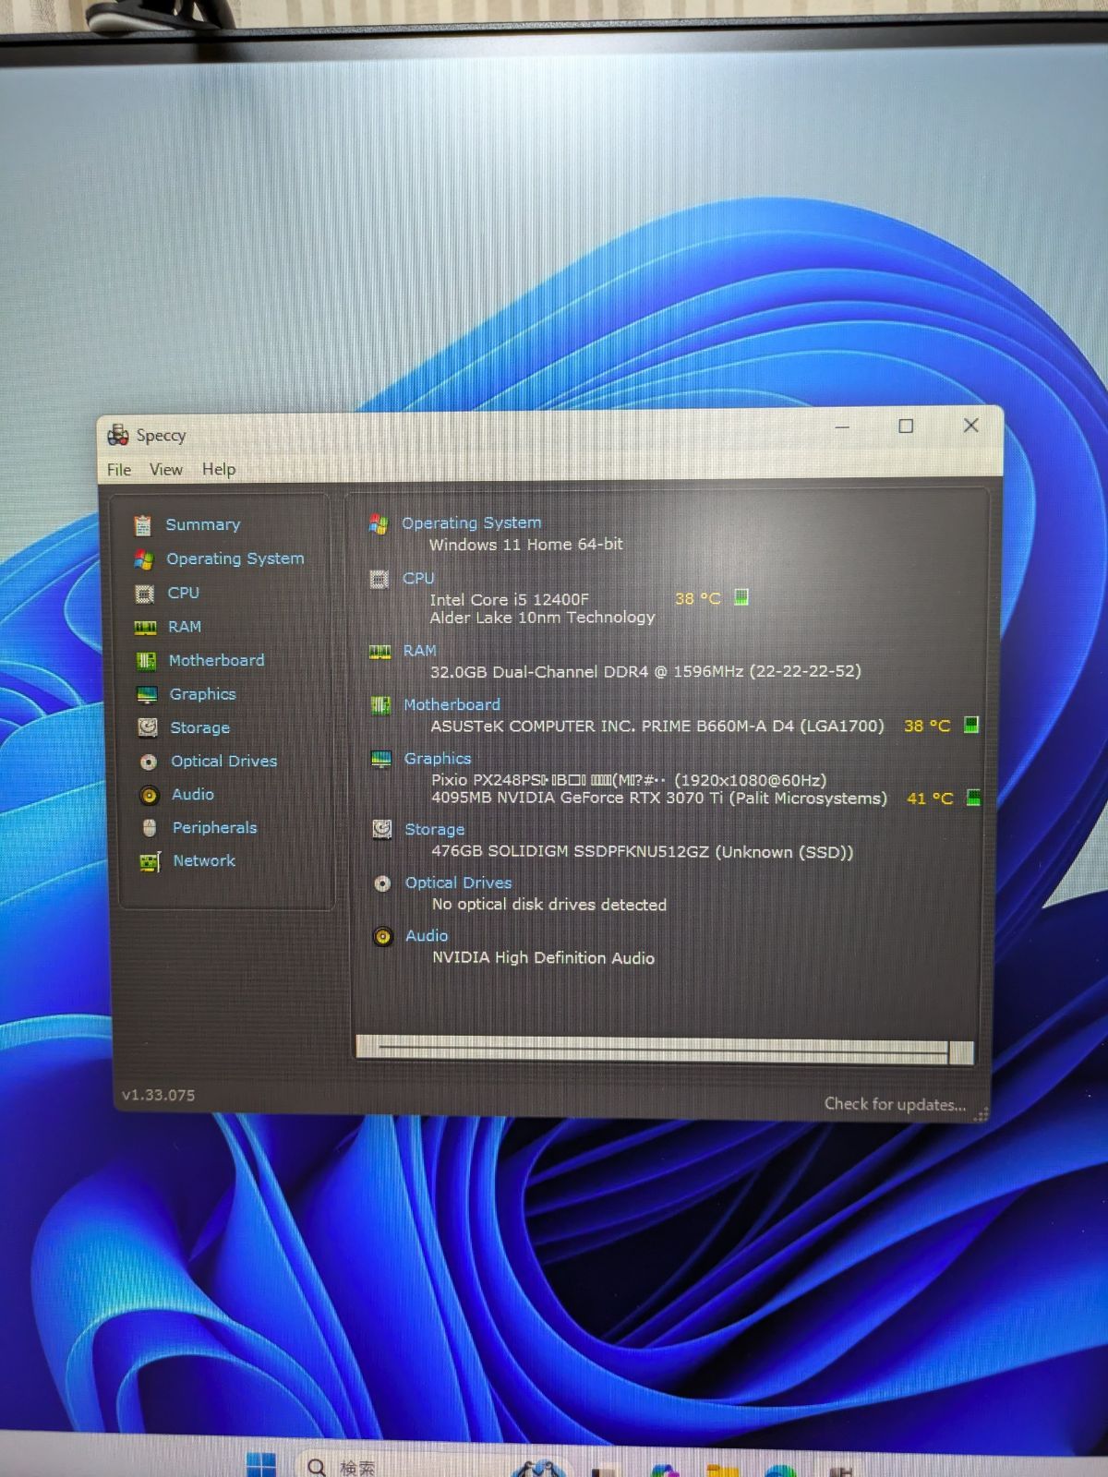
Task: Click the Optical Drives disc icon in sidebar
Action: pyautogui.click(x=148, y=762)
